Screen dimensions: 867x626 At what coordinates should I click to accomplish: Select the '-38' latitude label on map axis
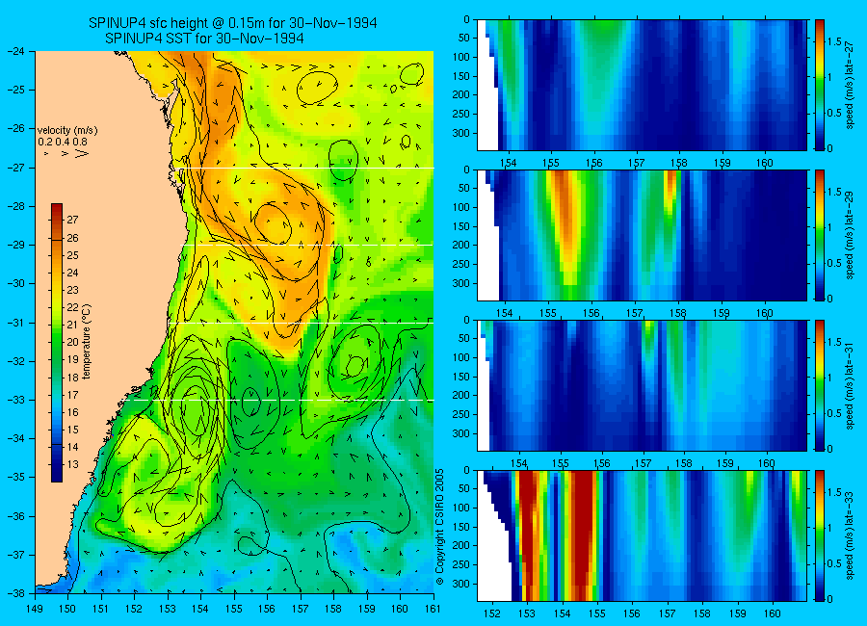tap(15, 593)
